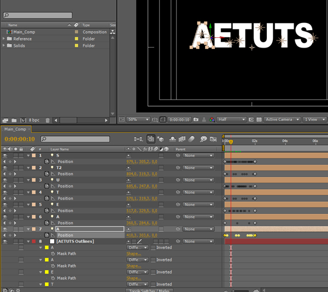Open 1 View layout dropdown

(x=315, y=119)
